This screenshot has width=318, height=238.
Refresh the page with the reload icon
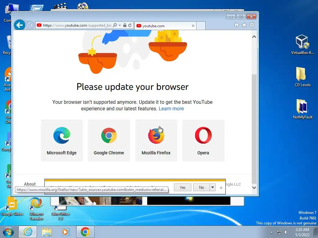click(130, 25)
